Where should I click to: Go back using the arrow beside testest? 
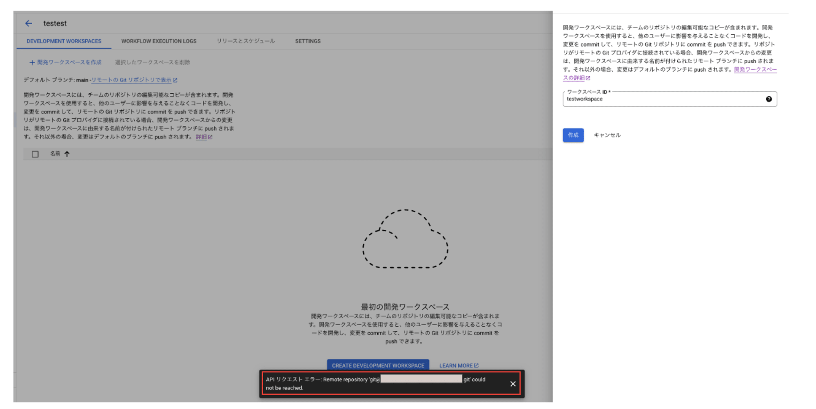28,23
